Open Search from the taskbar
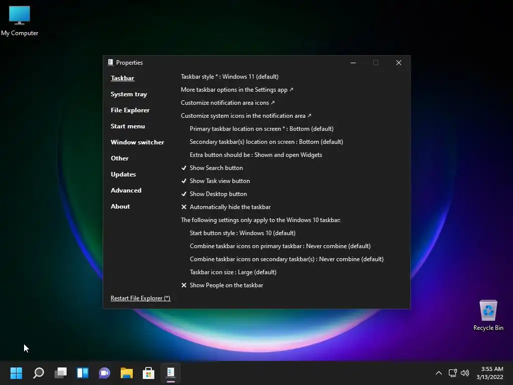Screen dimensions: 513x385 click(39, 373)
